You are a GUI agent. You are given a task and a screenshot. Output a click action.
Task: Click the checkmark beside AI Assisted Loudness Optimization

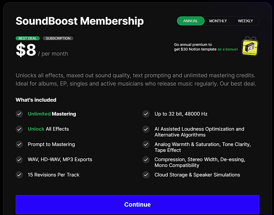(x=146, y=129)
